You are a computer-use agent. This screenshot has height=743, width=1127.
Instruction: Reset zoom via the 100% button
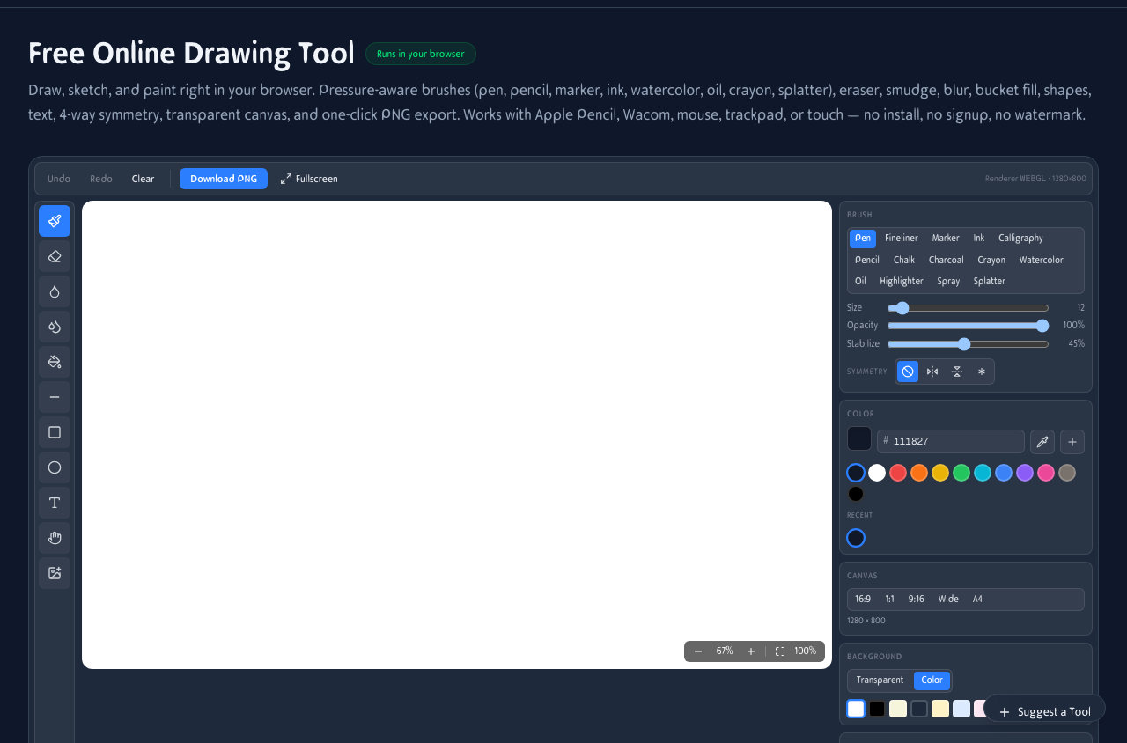pos(806,651)
